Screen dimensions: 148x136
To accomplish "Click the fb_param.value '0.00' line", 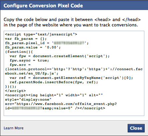I will point(33,47).
